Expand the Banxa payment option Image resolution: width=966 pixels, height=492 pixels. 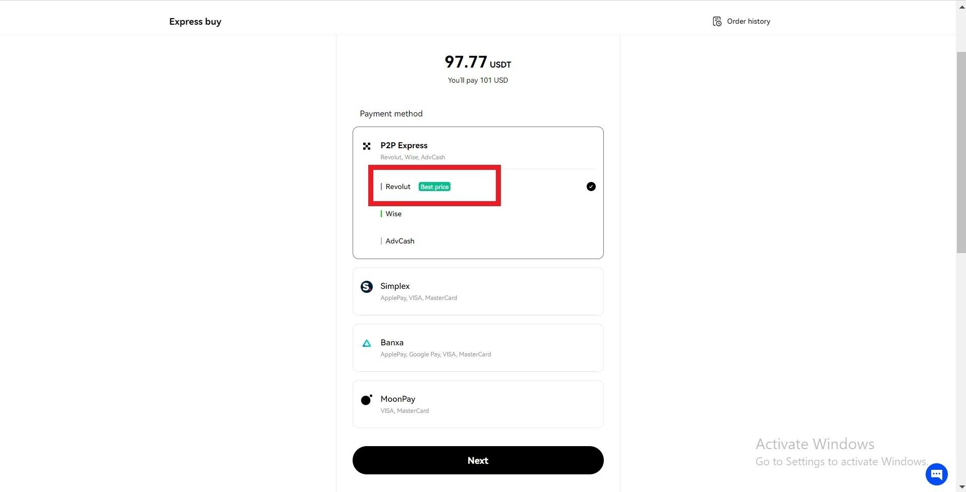click(x=478, y=348)
